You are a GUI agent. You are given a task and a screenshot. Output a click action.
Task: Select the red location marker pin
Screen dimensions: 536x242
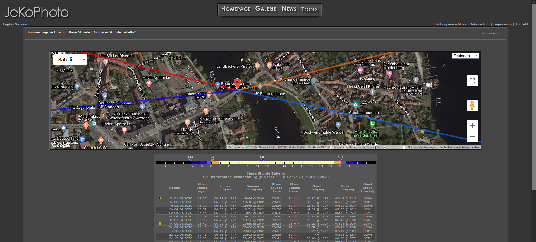[x=237, y=84]
